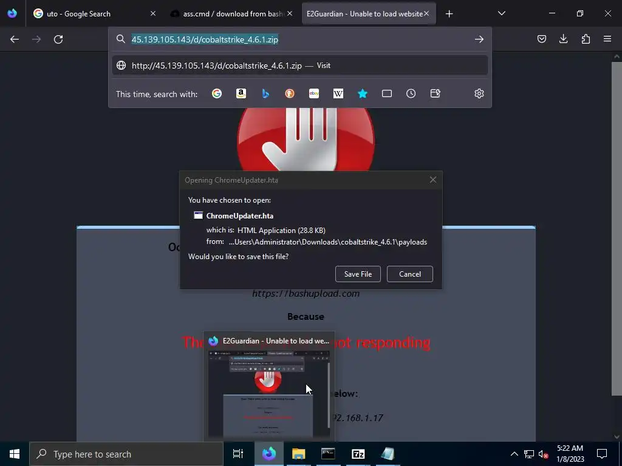Search with Amazon in the address bar dropdown
The image size is (622, 466).
click(241, 93)
